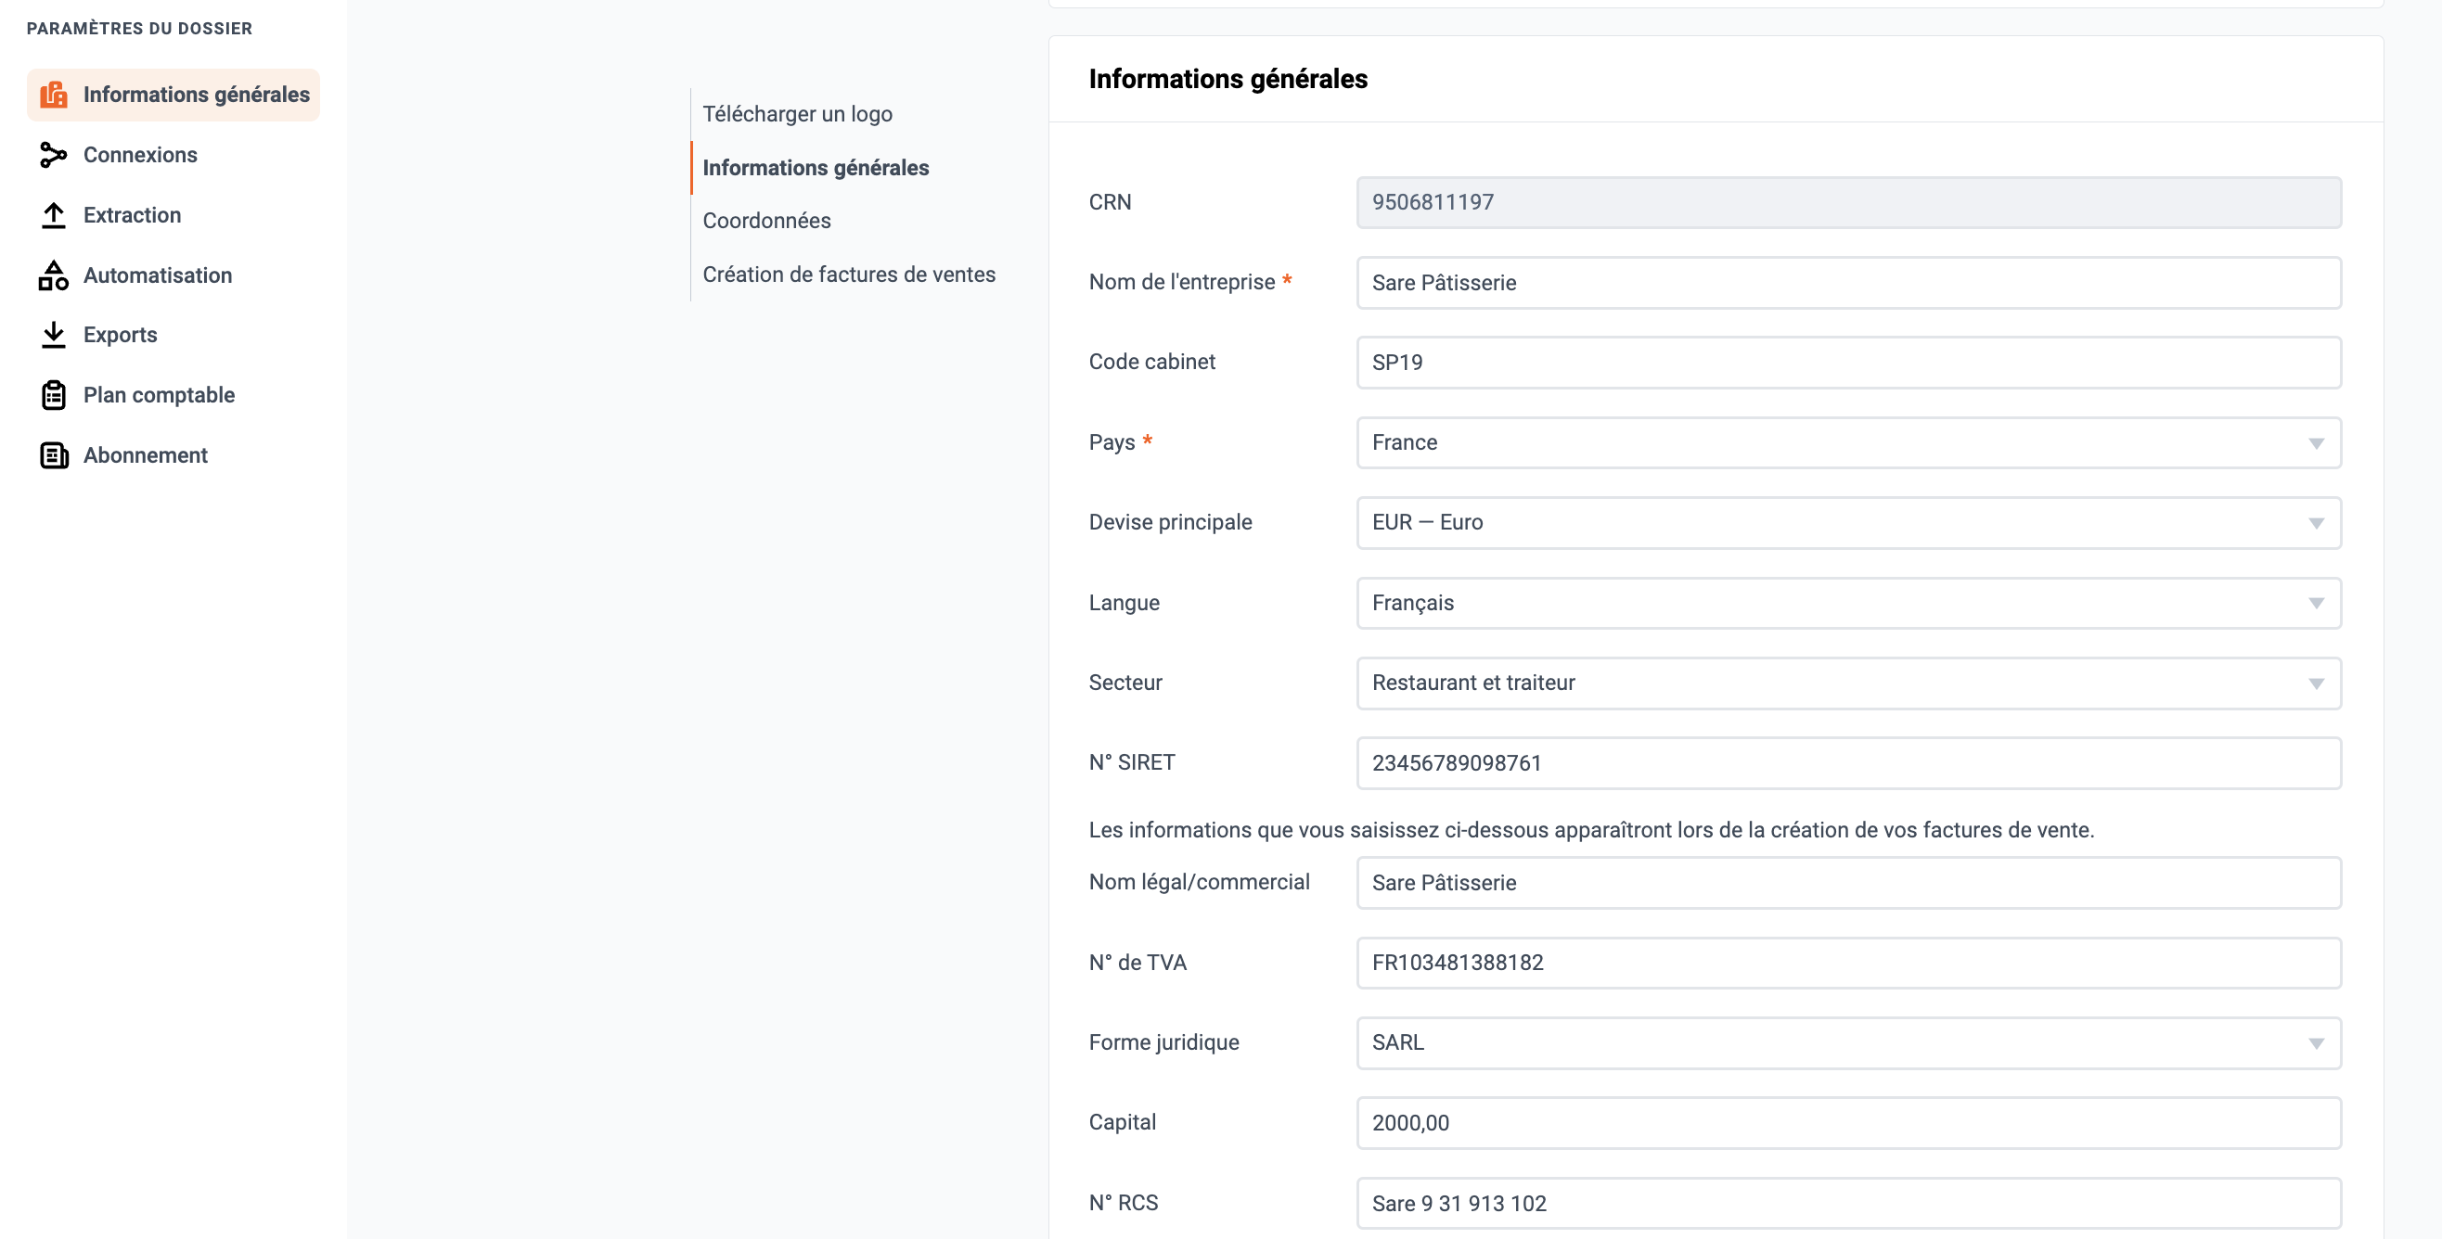Click the 'Langue' label
Viewport: 2442px width, 1239px height.
point(1124,603)
